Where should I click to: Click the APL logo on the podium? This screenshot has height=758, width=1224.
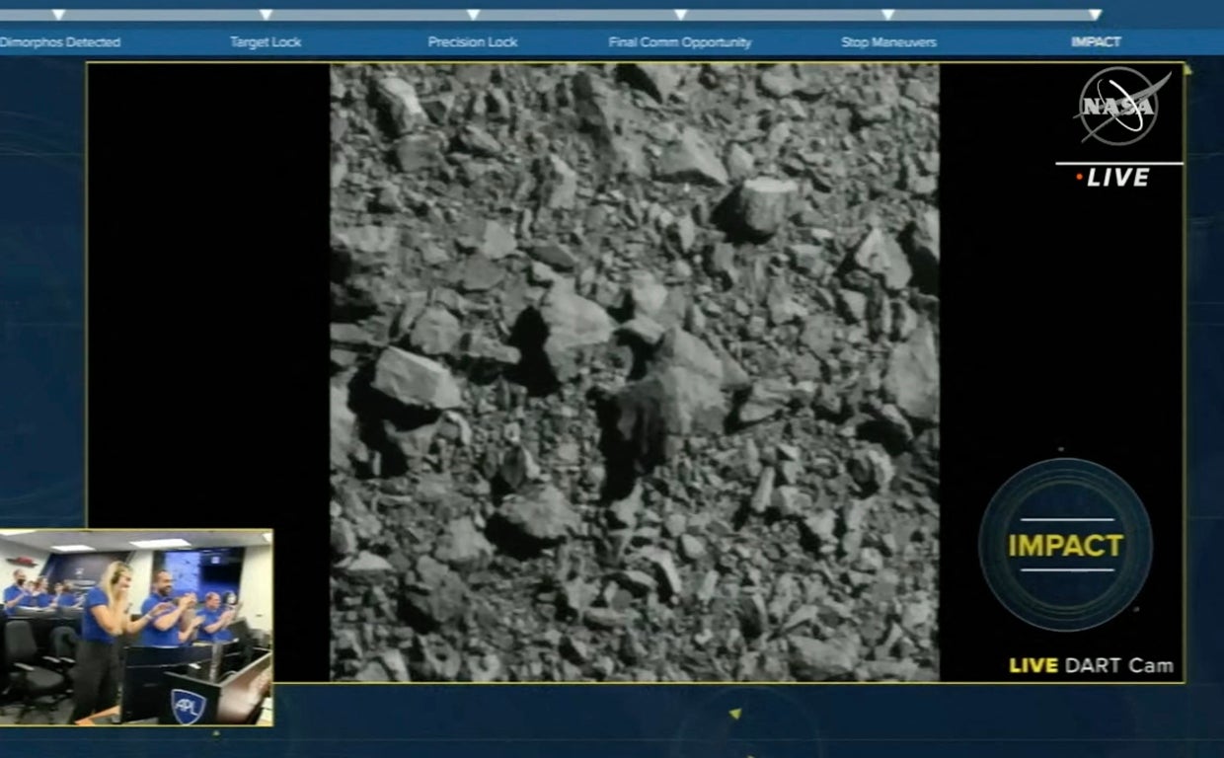[188, 705]
